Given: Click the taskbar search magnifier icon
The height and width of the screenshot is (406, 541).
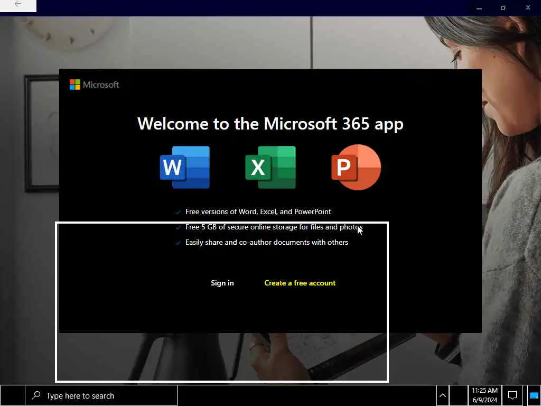Looking at the screenshot, I should [x=36, y=395].
